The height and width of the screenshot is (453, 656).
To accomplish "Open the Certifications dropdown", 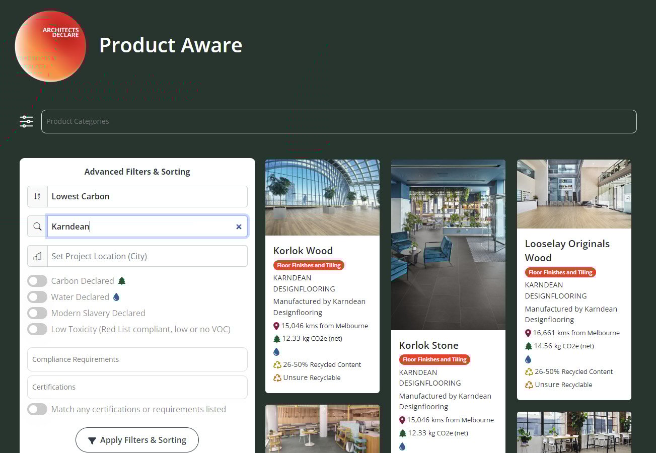I will [x=137, y=387].
